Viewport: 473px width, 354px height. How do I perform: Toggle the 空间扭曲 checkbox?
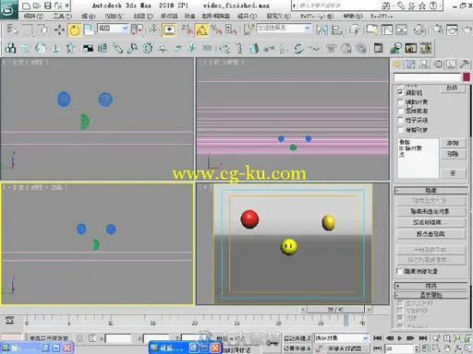tap(400, 111)
